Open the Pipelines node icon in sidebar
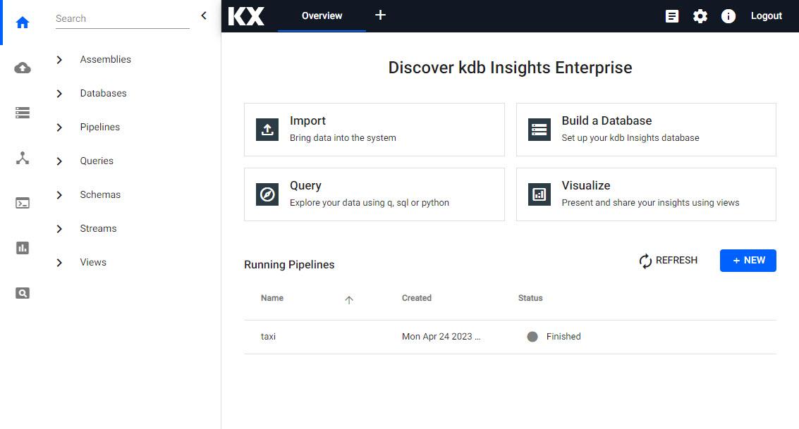This screenshot has width=799, height=429. pyautogui.click(x=23, y=158)
